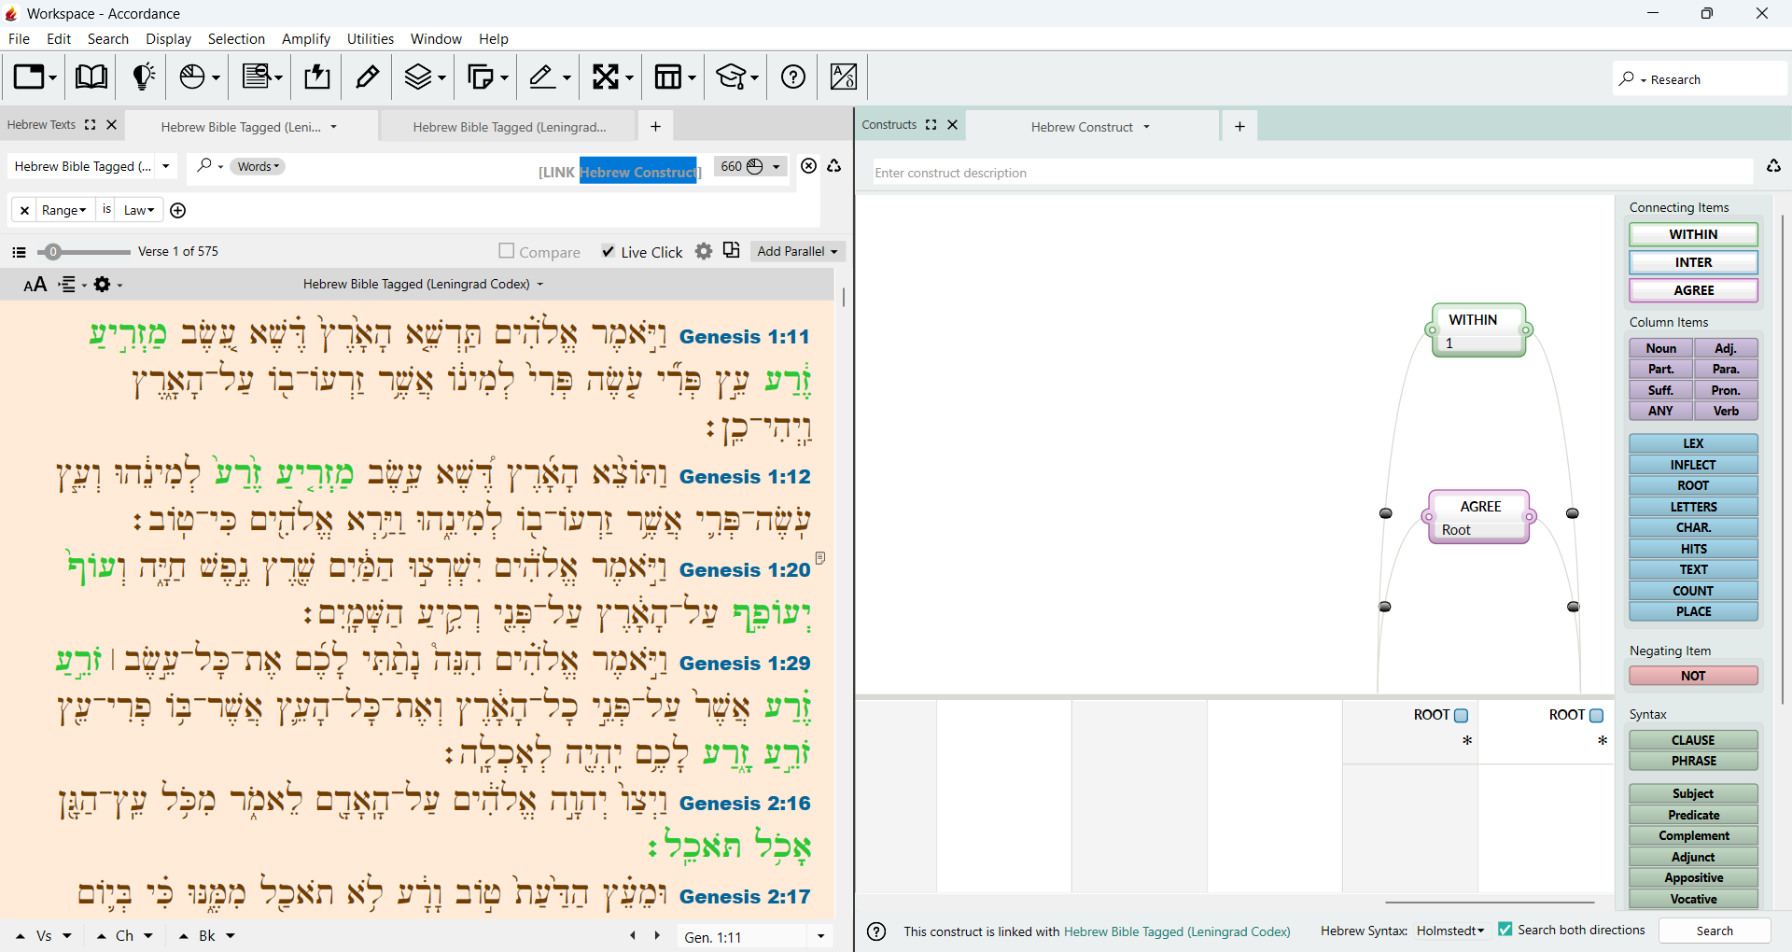Expand the Add Parallel dropdown
This screenshot has width=1792, height=952.
coord(798,251)
